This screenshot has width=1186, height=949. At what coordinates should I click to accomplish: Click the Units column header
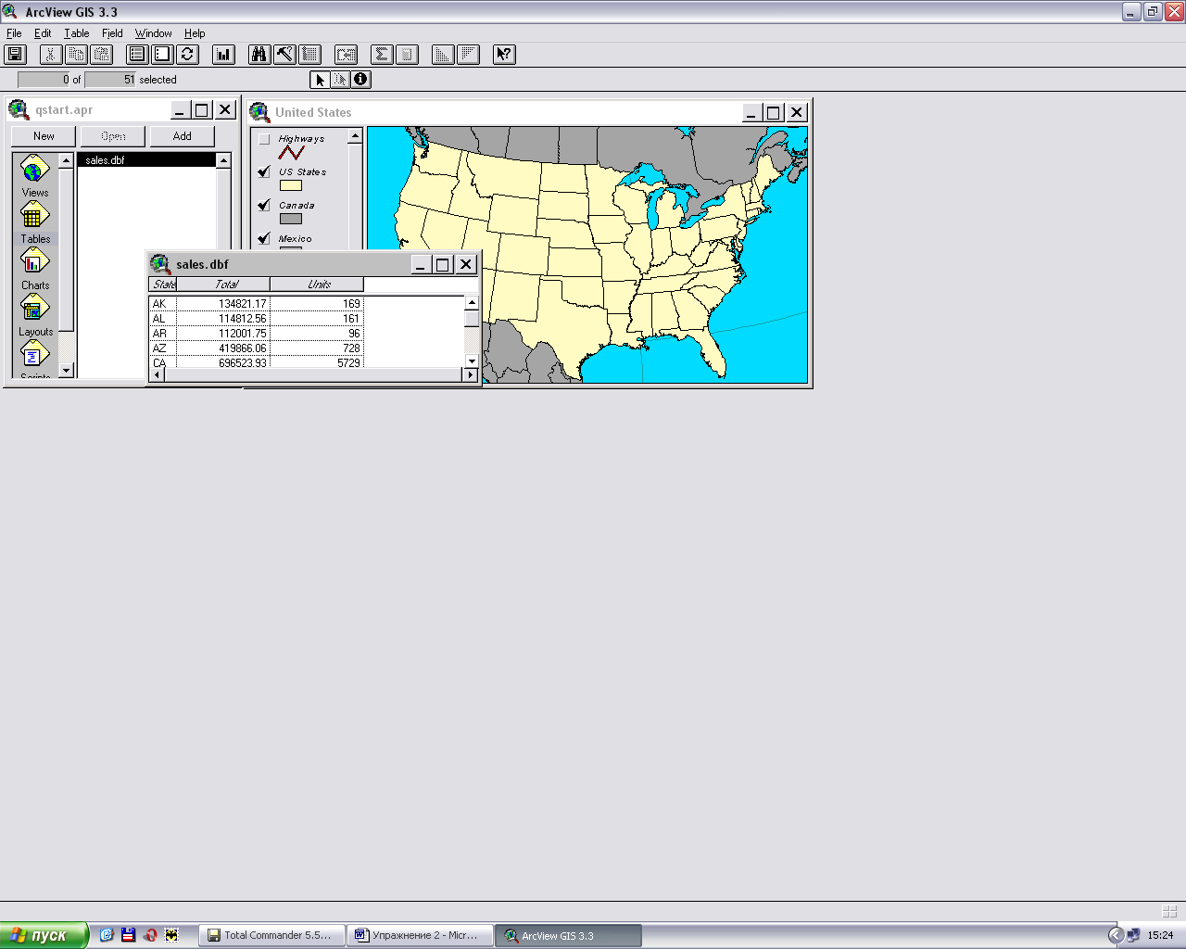point(317,285)
